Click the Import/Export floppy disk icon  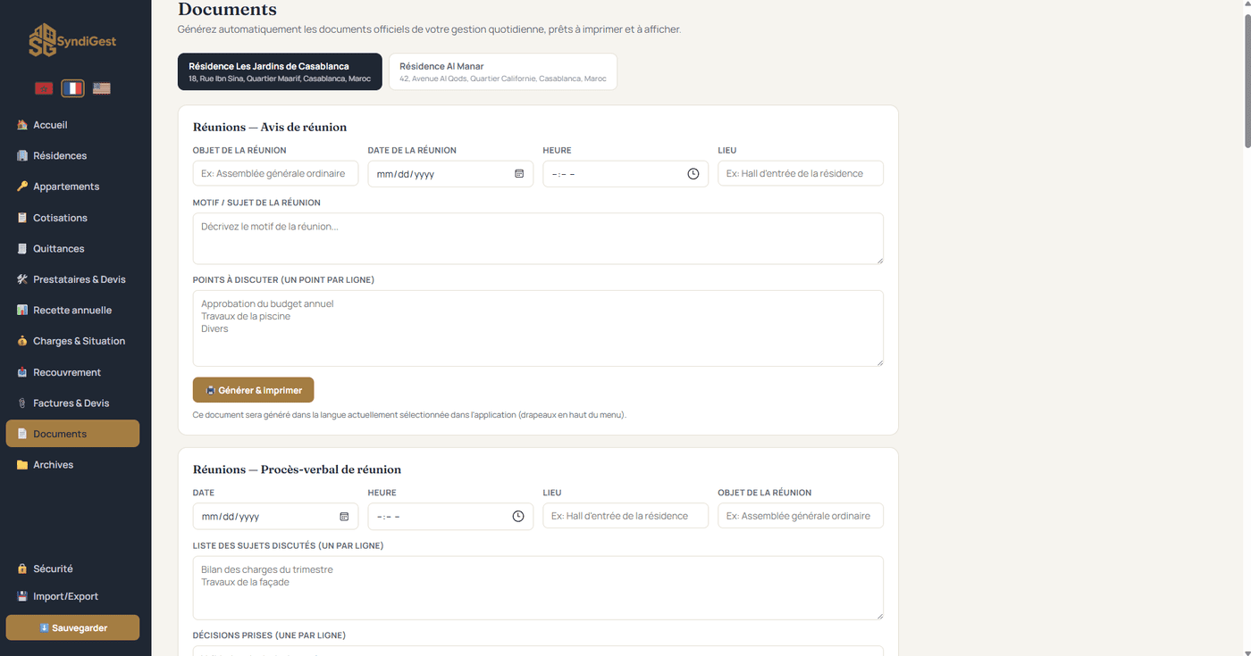click(x=22, y=596)
